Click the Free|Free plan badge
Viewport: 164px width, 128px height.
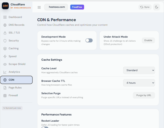77,7
